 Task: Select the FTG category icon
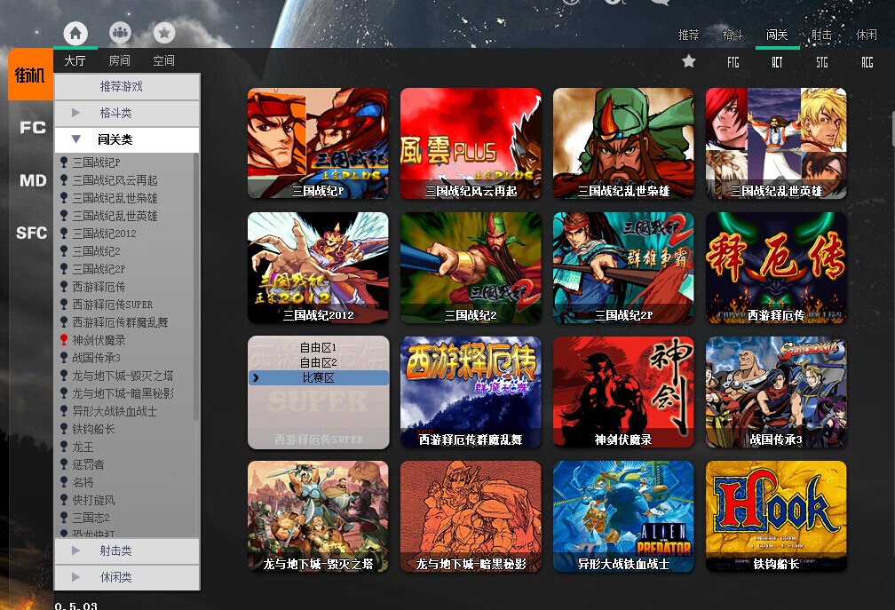point(733,62)
